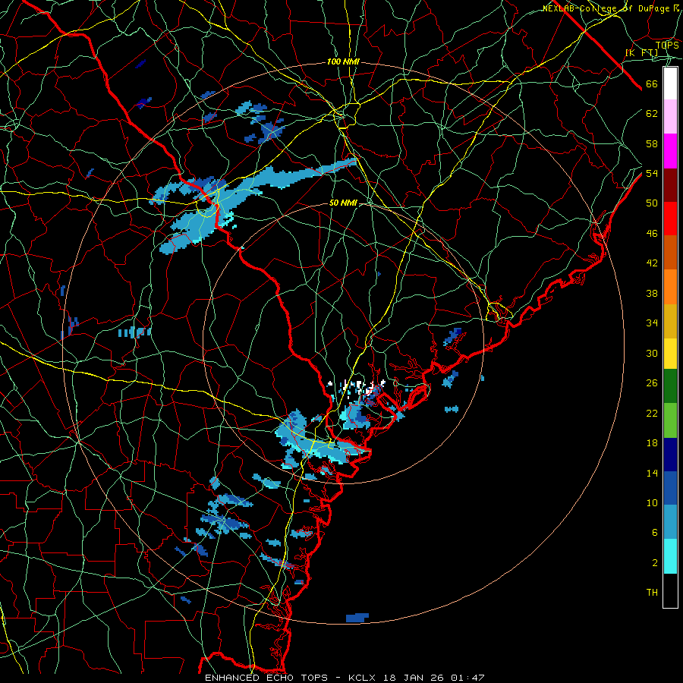Click the 66 legend value label
This screenshot has width=683, height=683.
652,84
